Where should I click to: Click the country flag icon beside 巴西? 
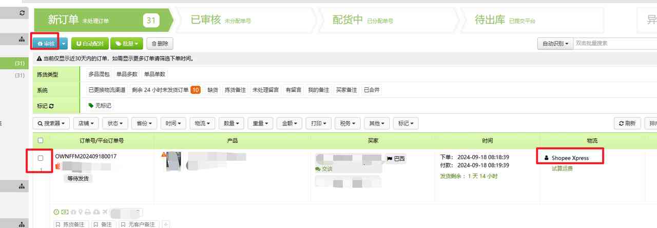[390, 159]
